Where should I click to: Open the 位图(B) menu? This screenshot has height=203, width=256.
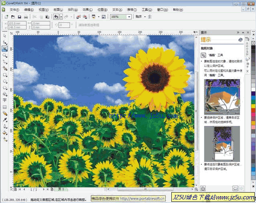103,10
